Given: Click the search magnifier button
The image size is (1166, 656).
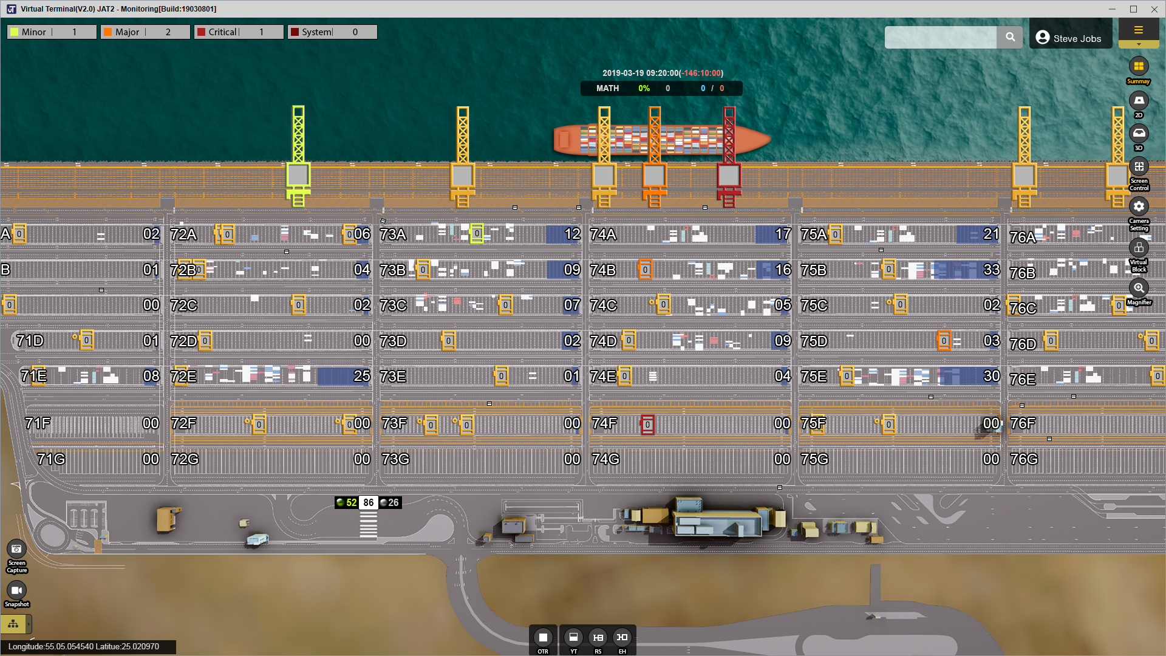Looking at the screenshot, I should (1010, 37).
